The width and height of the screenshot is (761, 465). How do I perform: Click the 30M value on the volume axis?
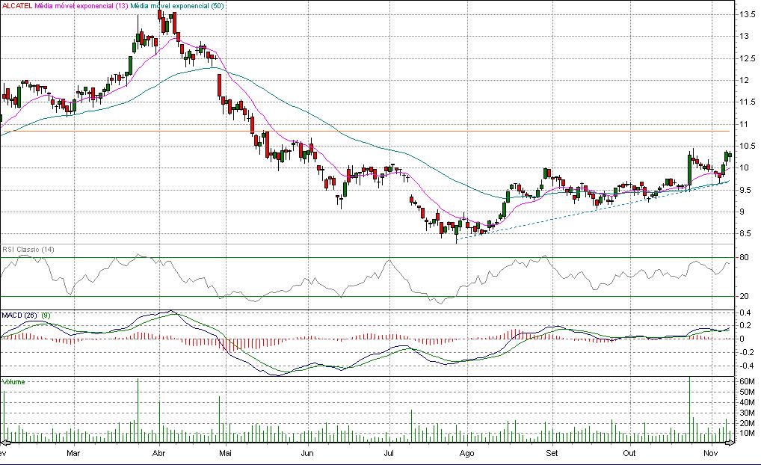click(747, 413)
